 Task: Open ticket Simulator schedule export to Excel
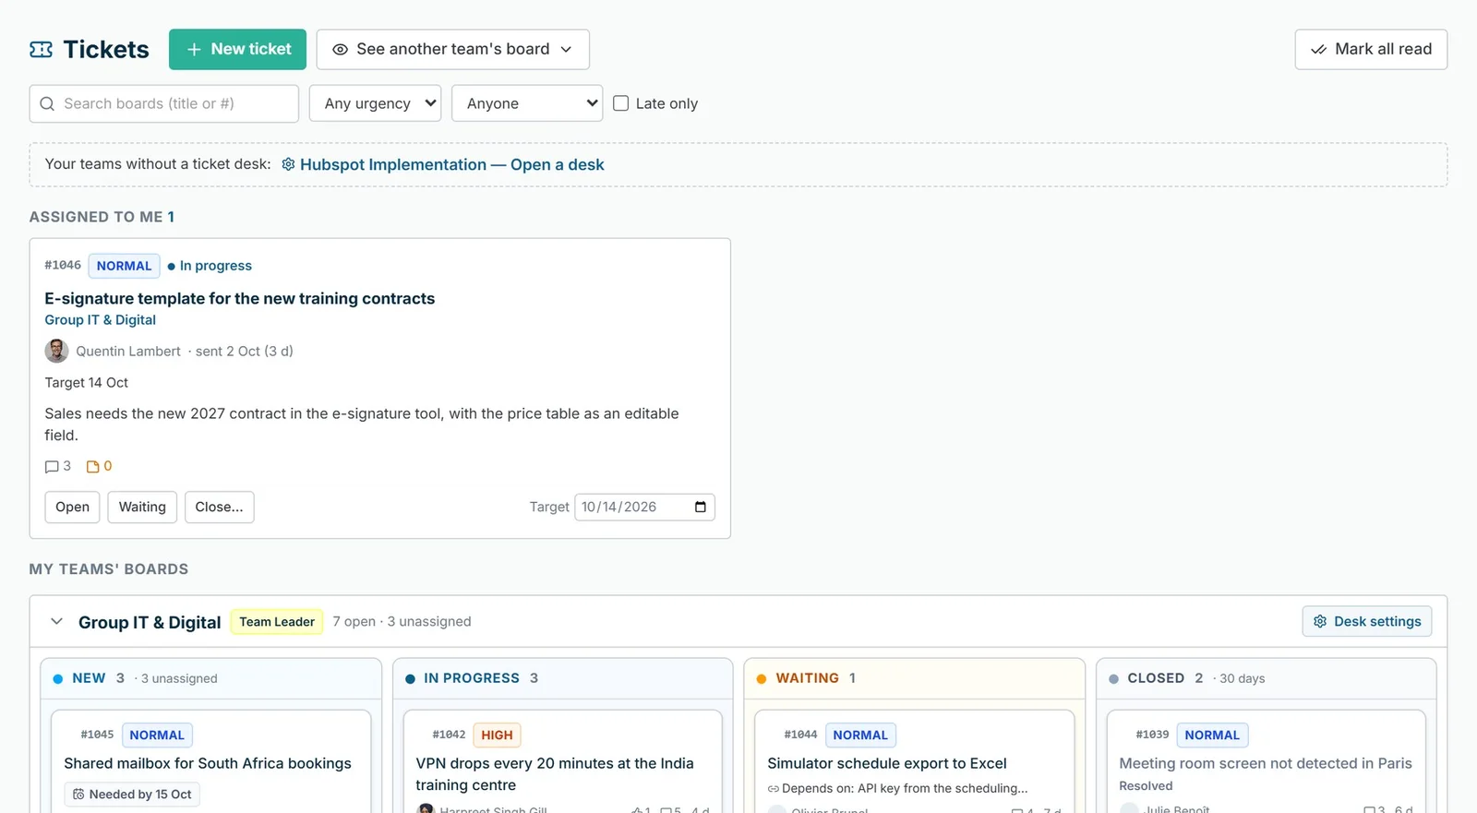tap(887, 763)
